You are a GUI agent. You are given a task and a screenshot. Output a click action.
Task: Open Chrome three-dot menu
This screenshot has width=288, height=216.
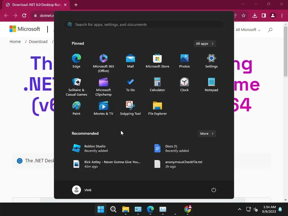[282, 15]
